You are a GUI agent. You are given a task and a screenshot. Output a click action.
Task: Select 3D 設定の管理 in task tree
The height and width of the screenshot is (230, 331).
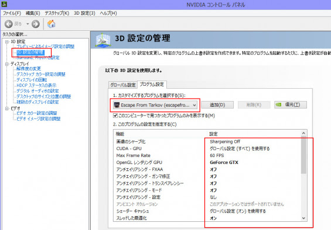(x=30, y=52)
